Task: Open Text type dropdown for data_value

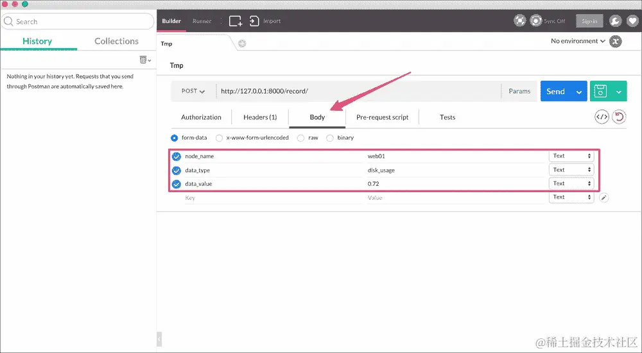Action: (x=571, y=183)
